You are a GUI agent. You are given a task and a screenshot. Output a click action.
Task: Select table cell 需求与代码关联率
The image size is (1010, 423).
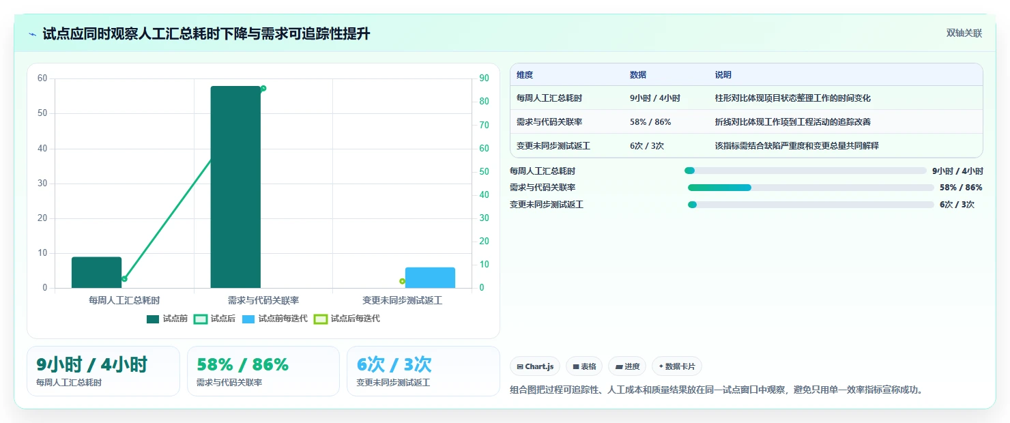549,122
